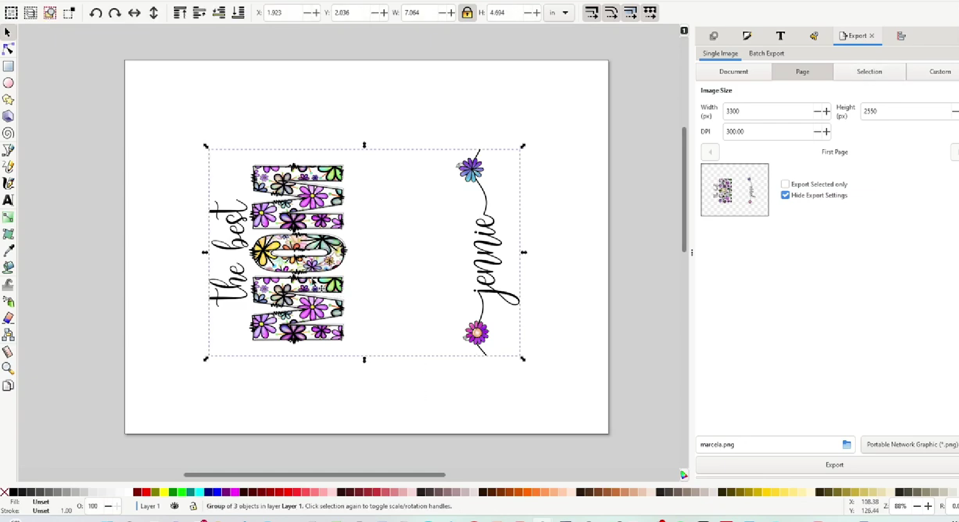Select the Node editing tool
The width and height of the screenshot is (959, 522).
click(8, 49)
